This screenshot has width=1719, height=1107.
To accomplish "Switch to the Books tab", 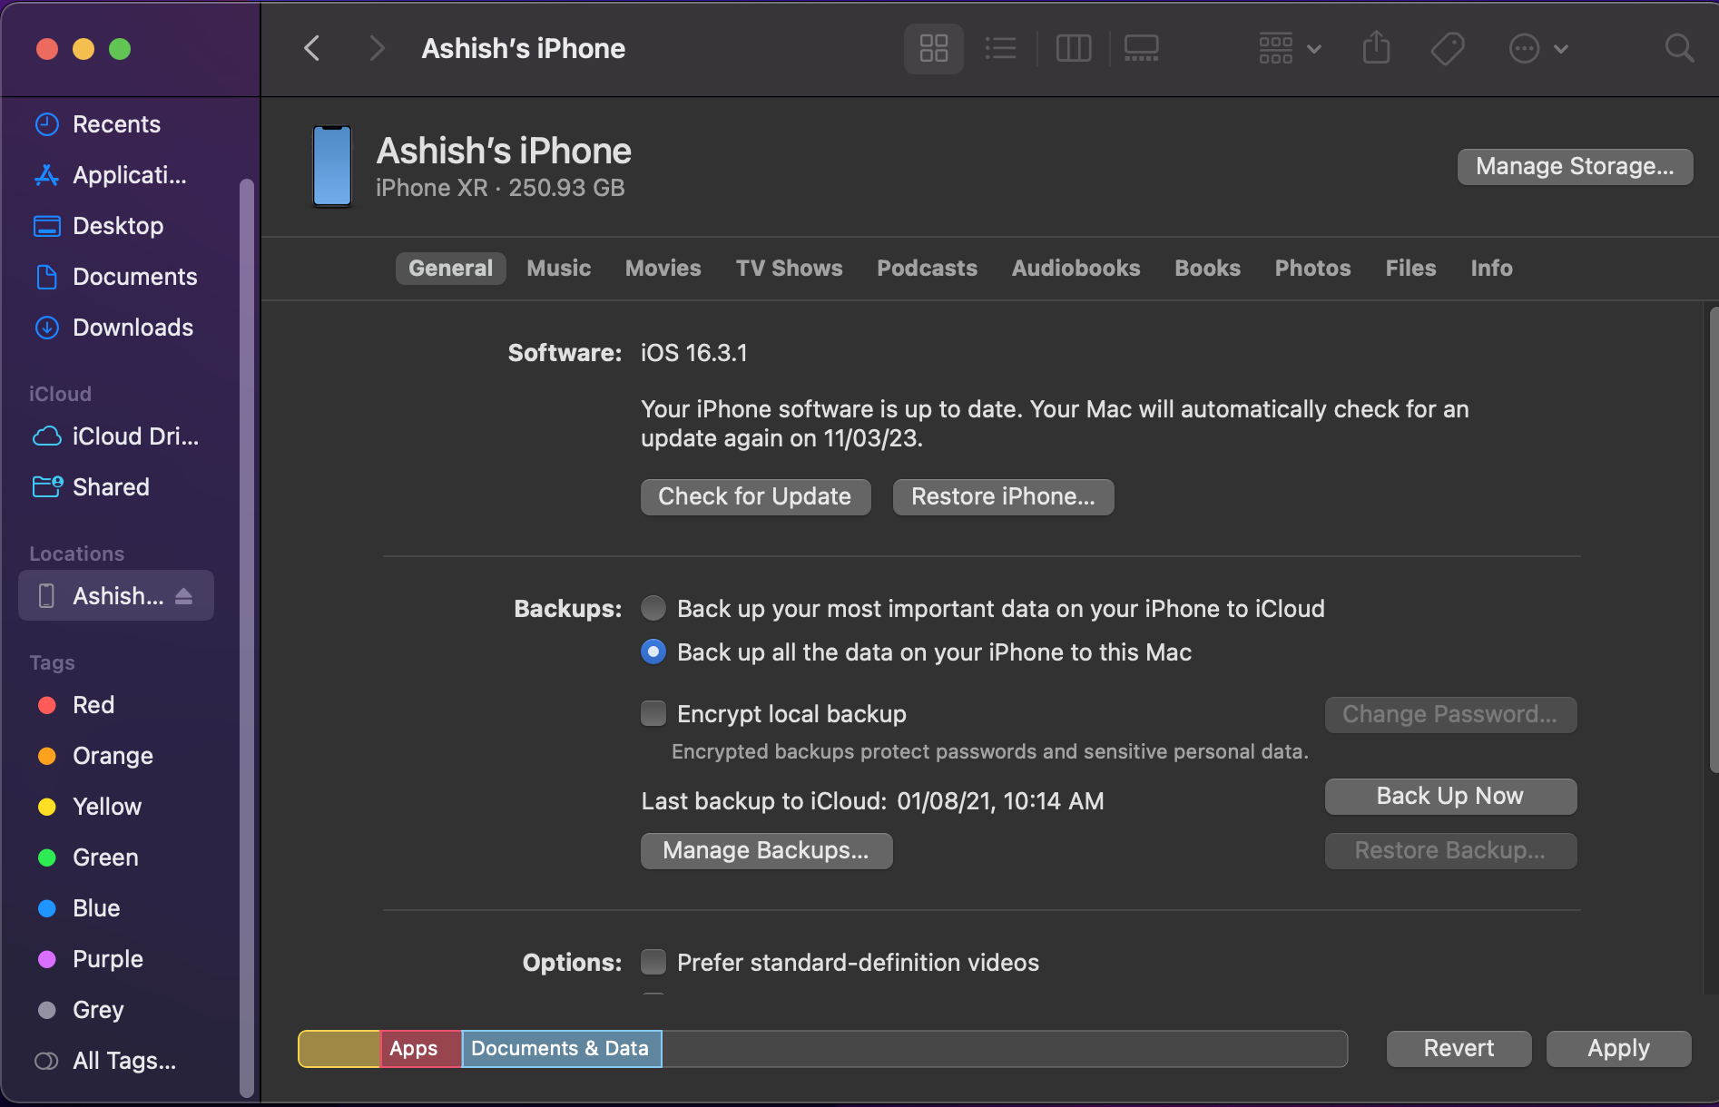I will [x=1208, y=269].
